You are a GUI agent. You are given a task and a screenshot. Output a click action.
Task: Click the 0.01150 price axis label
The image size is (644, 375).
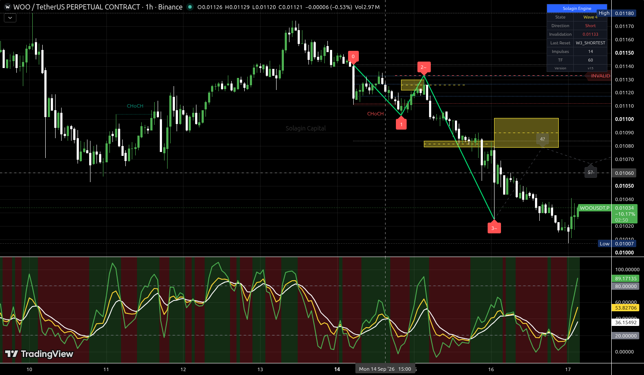624,53
